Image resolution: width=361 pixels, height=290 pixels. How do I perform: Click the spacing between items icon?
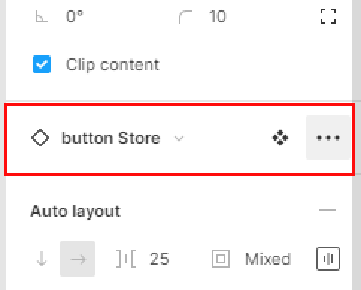click(x=126, y=259)
